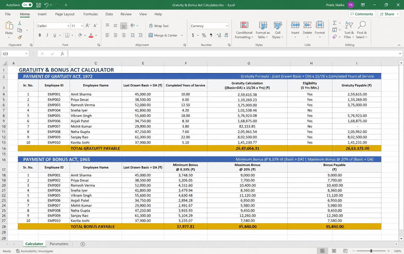
Task: Add a new sheet with plus icon
Action: [x=83, y=244]
